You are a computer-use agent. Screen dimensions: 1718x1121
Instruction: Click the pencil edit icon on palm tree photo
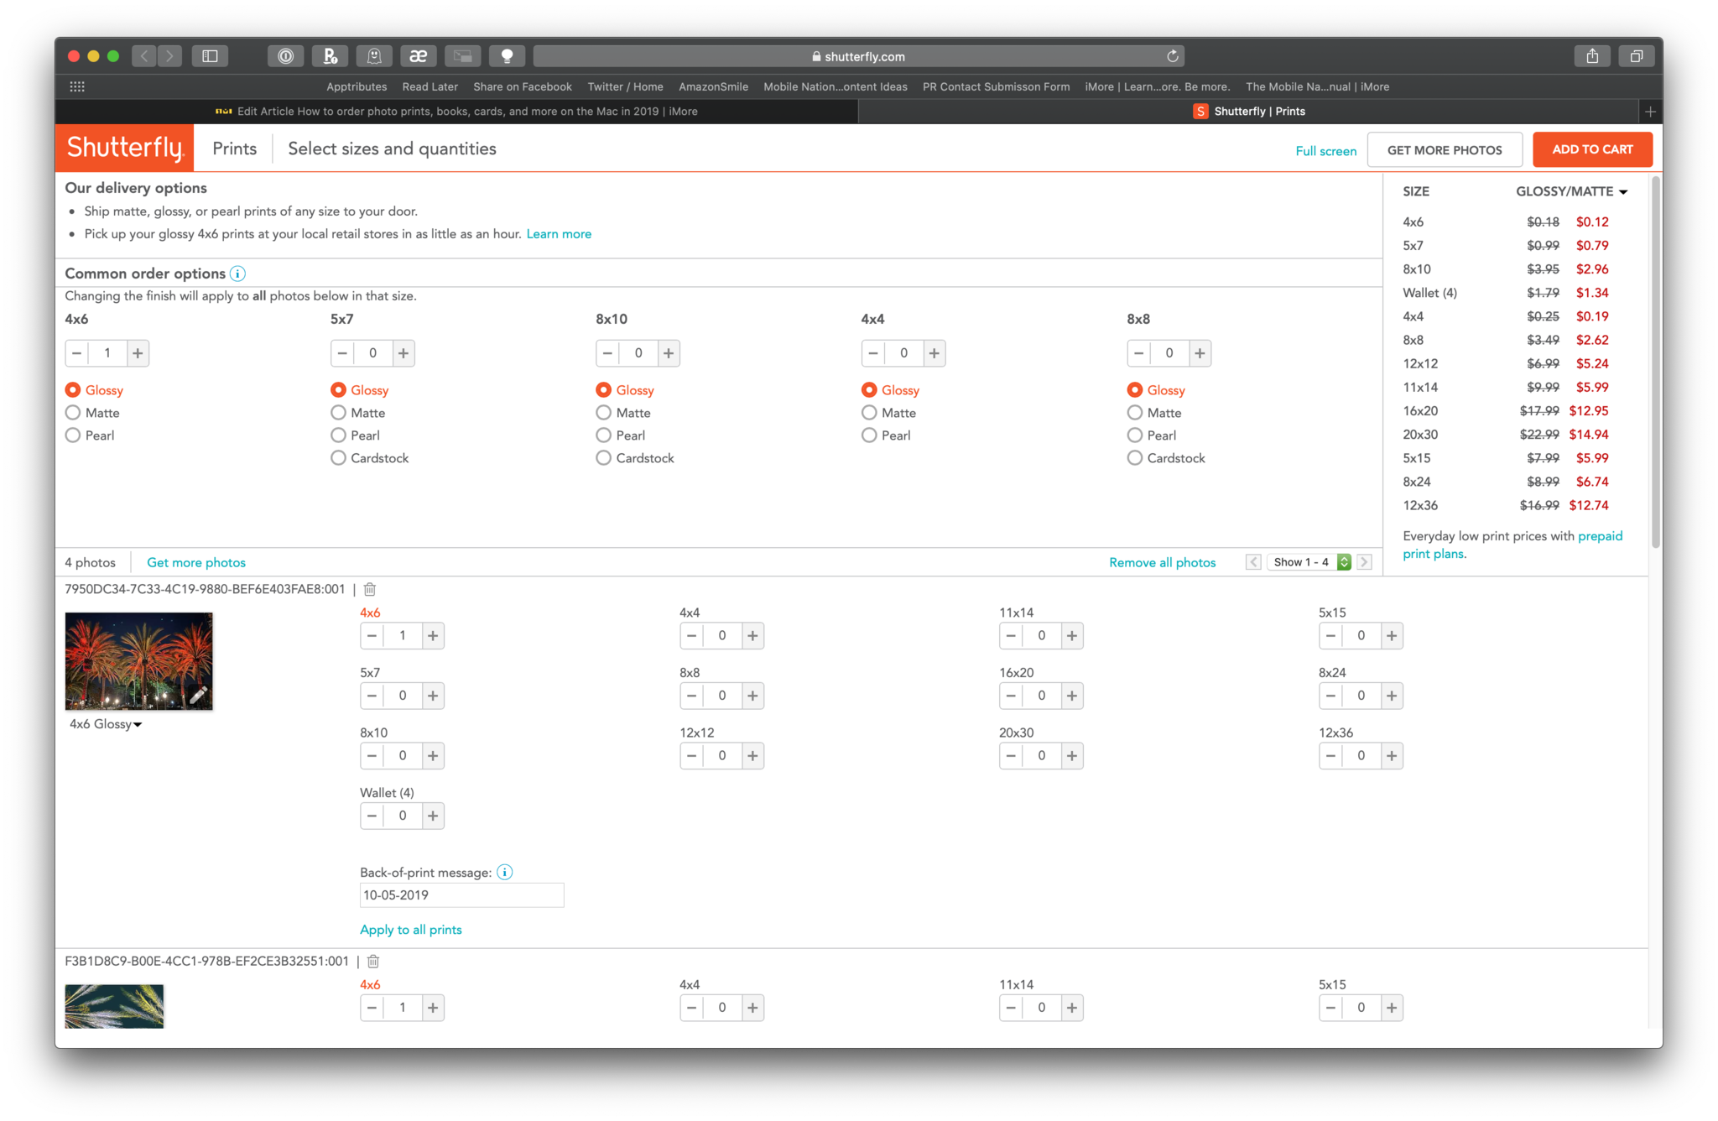click(198, 695)
